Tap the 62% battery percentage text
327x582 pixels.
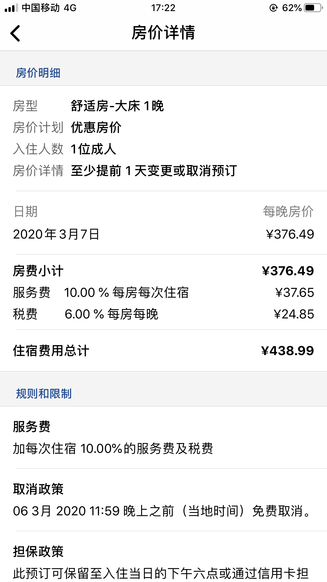click(292, 8)
